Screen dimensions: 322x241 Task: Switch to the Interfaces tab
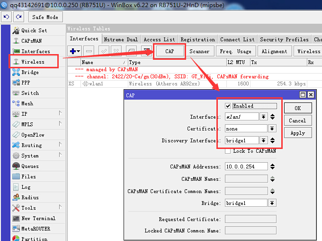pos(84,39)
